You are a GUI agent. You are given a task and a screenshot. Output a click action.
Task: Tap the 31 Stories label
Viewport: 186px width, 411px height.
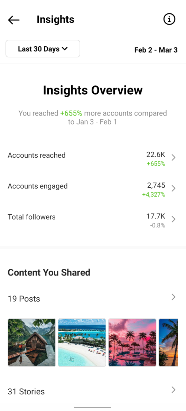(26, 392)
